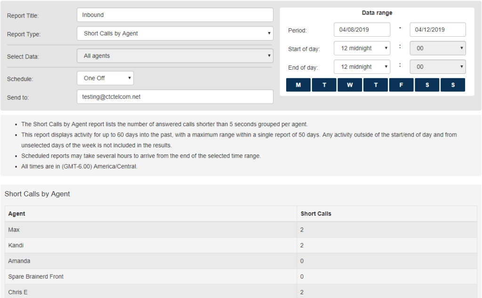482x298 pixels.
Task: Open the Start of day minutes dropdown
Action: (438, 48)
